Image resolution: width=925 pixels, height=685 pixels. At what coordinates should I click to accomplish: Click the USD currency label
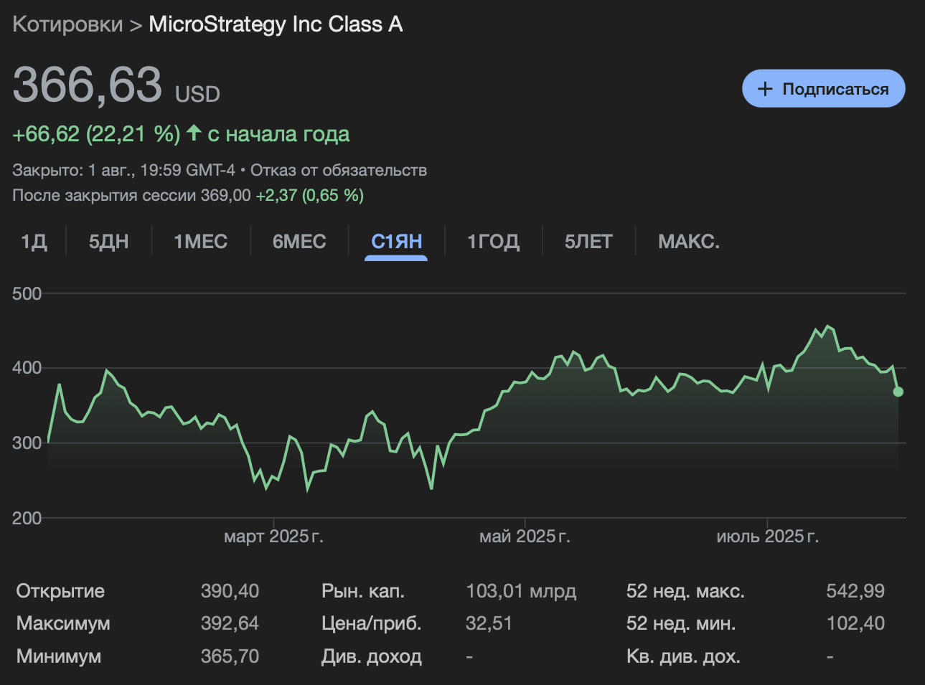(197, 94)
